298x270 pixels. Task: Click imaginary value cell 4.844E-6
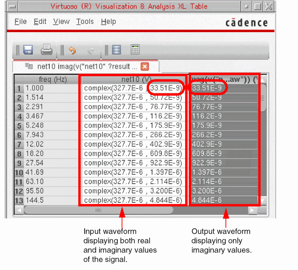pyautogui.click(x=224, y=200)
